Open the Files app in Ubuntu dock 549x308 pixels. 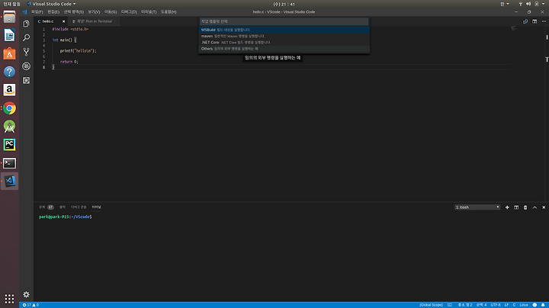pyautogui.click(x=9, y=17)
